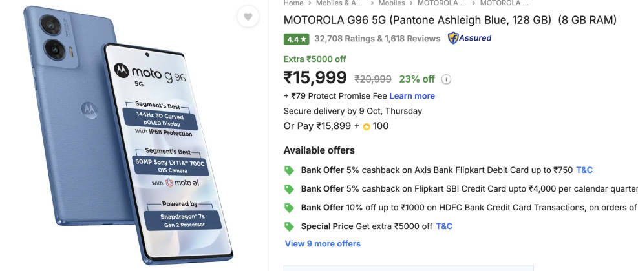
Task: Click the Flipkart Assured badge
Action: (470, 38)
